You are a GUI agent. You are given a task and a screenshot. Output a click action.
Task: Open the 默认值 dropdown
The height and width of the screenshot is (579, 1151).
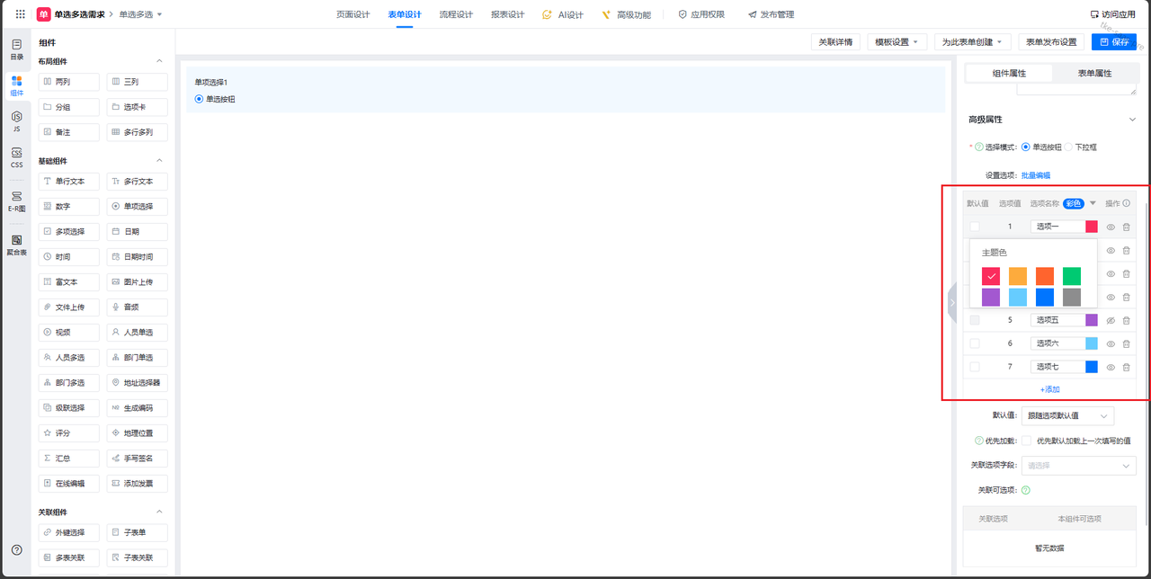[1067, 415]
